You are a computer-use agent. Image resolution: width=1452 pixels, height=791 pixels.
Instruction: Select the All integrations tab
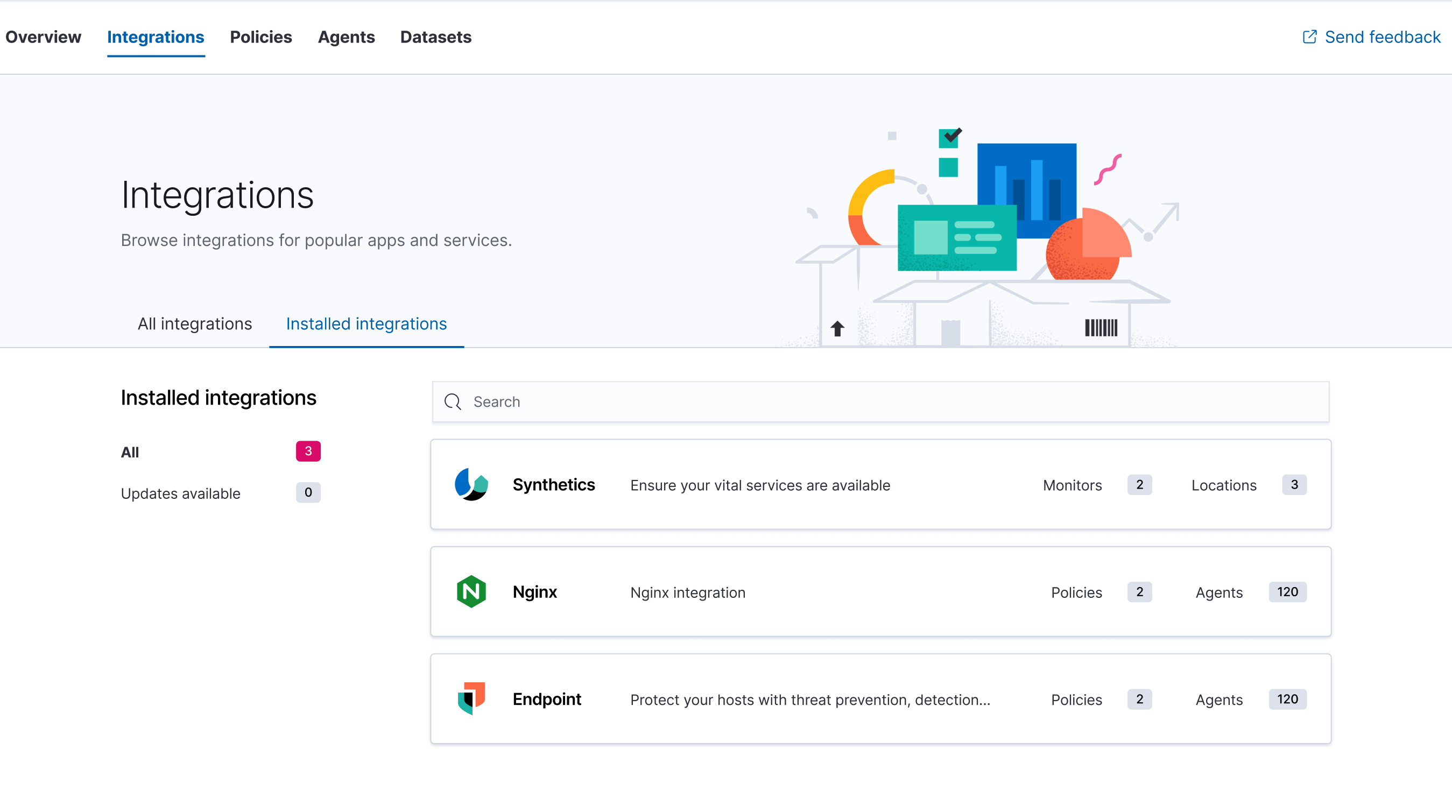pyautogui.click(x=194, y=323)
